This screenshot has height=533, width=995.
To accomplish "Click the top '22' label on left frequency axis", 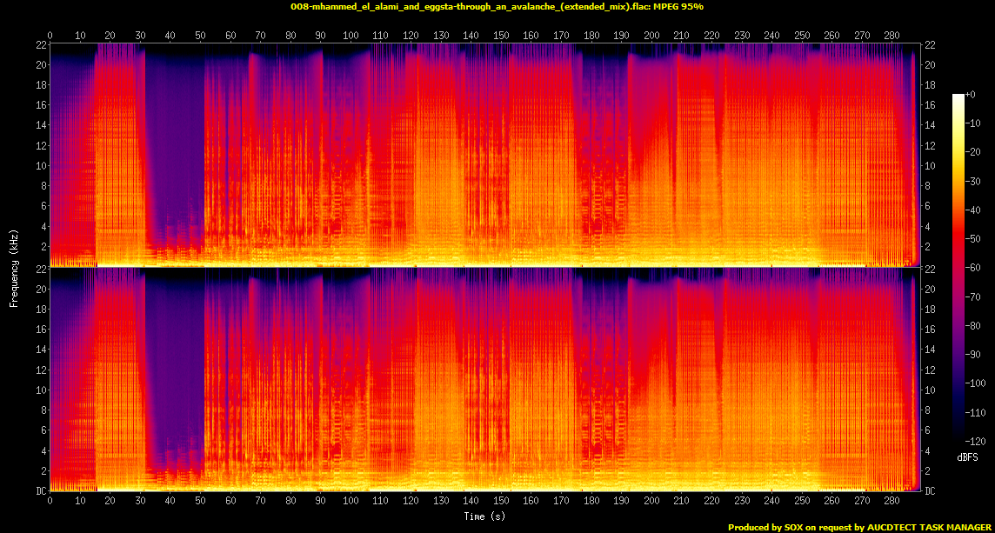I will 39,45.
